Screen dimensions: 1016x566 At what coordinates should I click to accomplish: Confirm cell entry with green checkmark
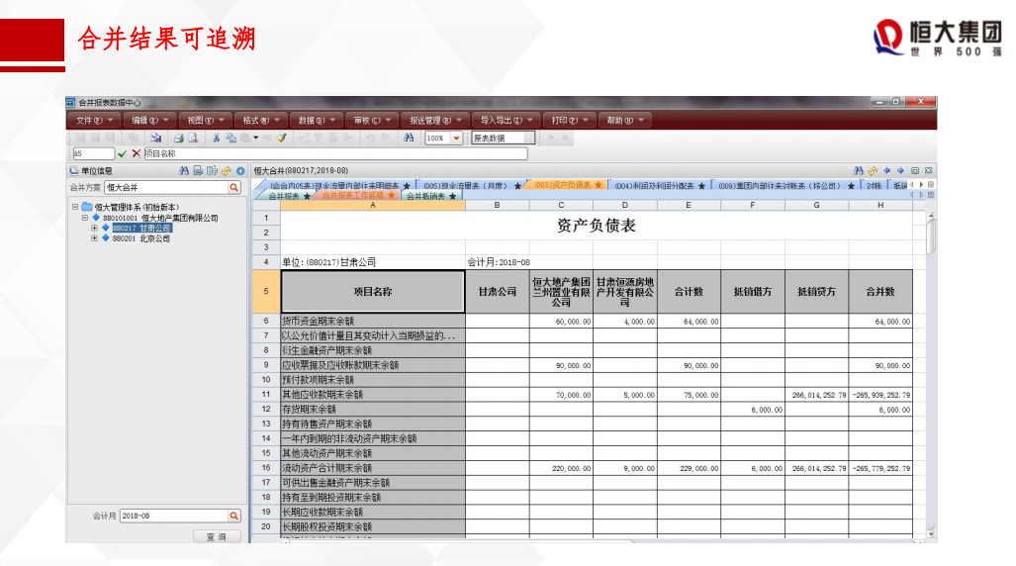(x=122, y=153)
